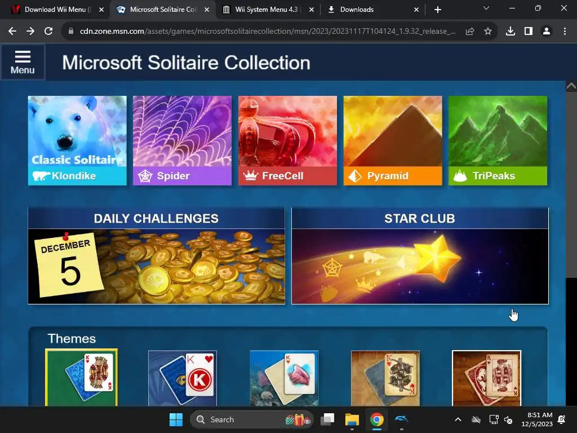The width and height of the screenshot is (577, 433).
Task: Open the hamburger Menu button
Action: (x=23, y=62)
